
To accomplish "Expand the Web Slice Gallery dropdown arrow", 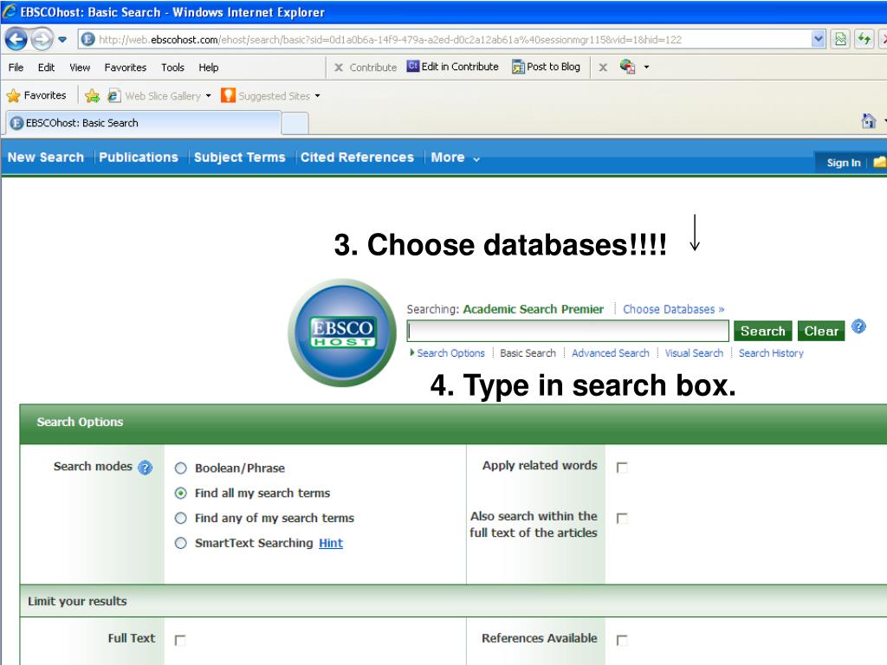I will pos(208,95).
